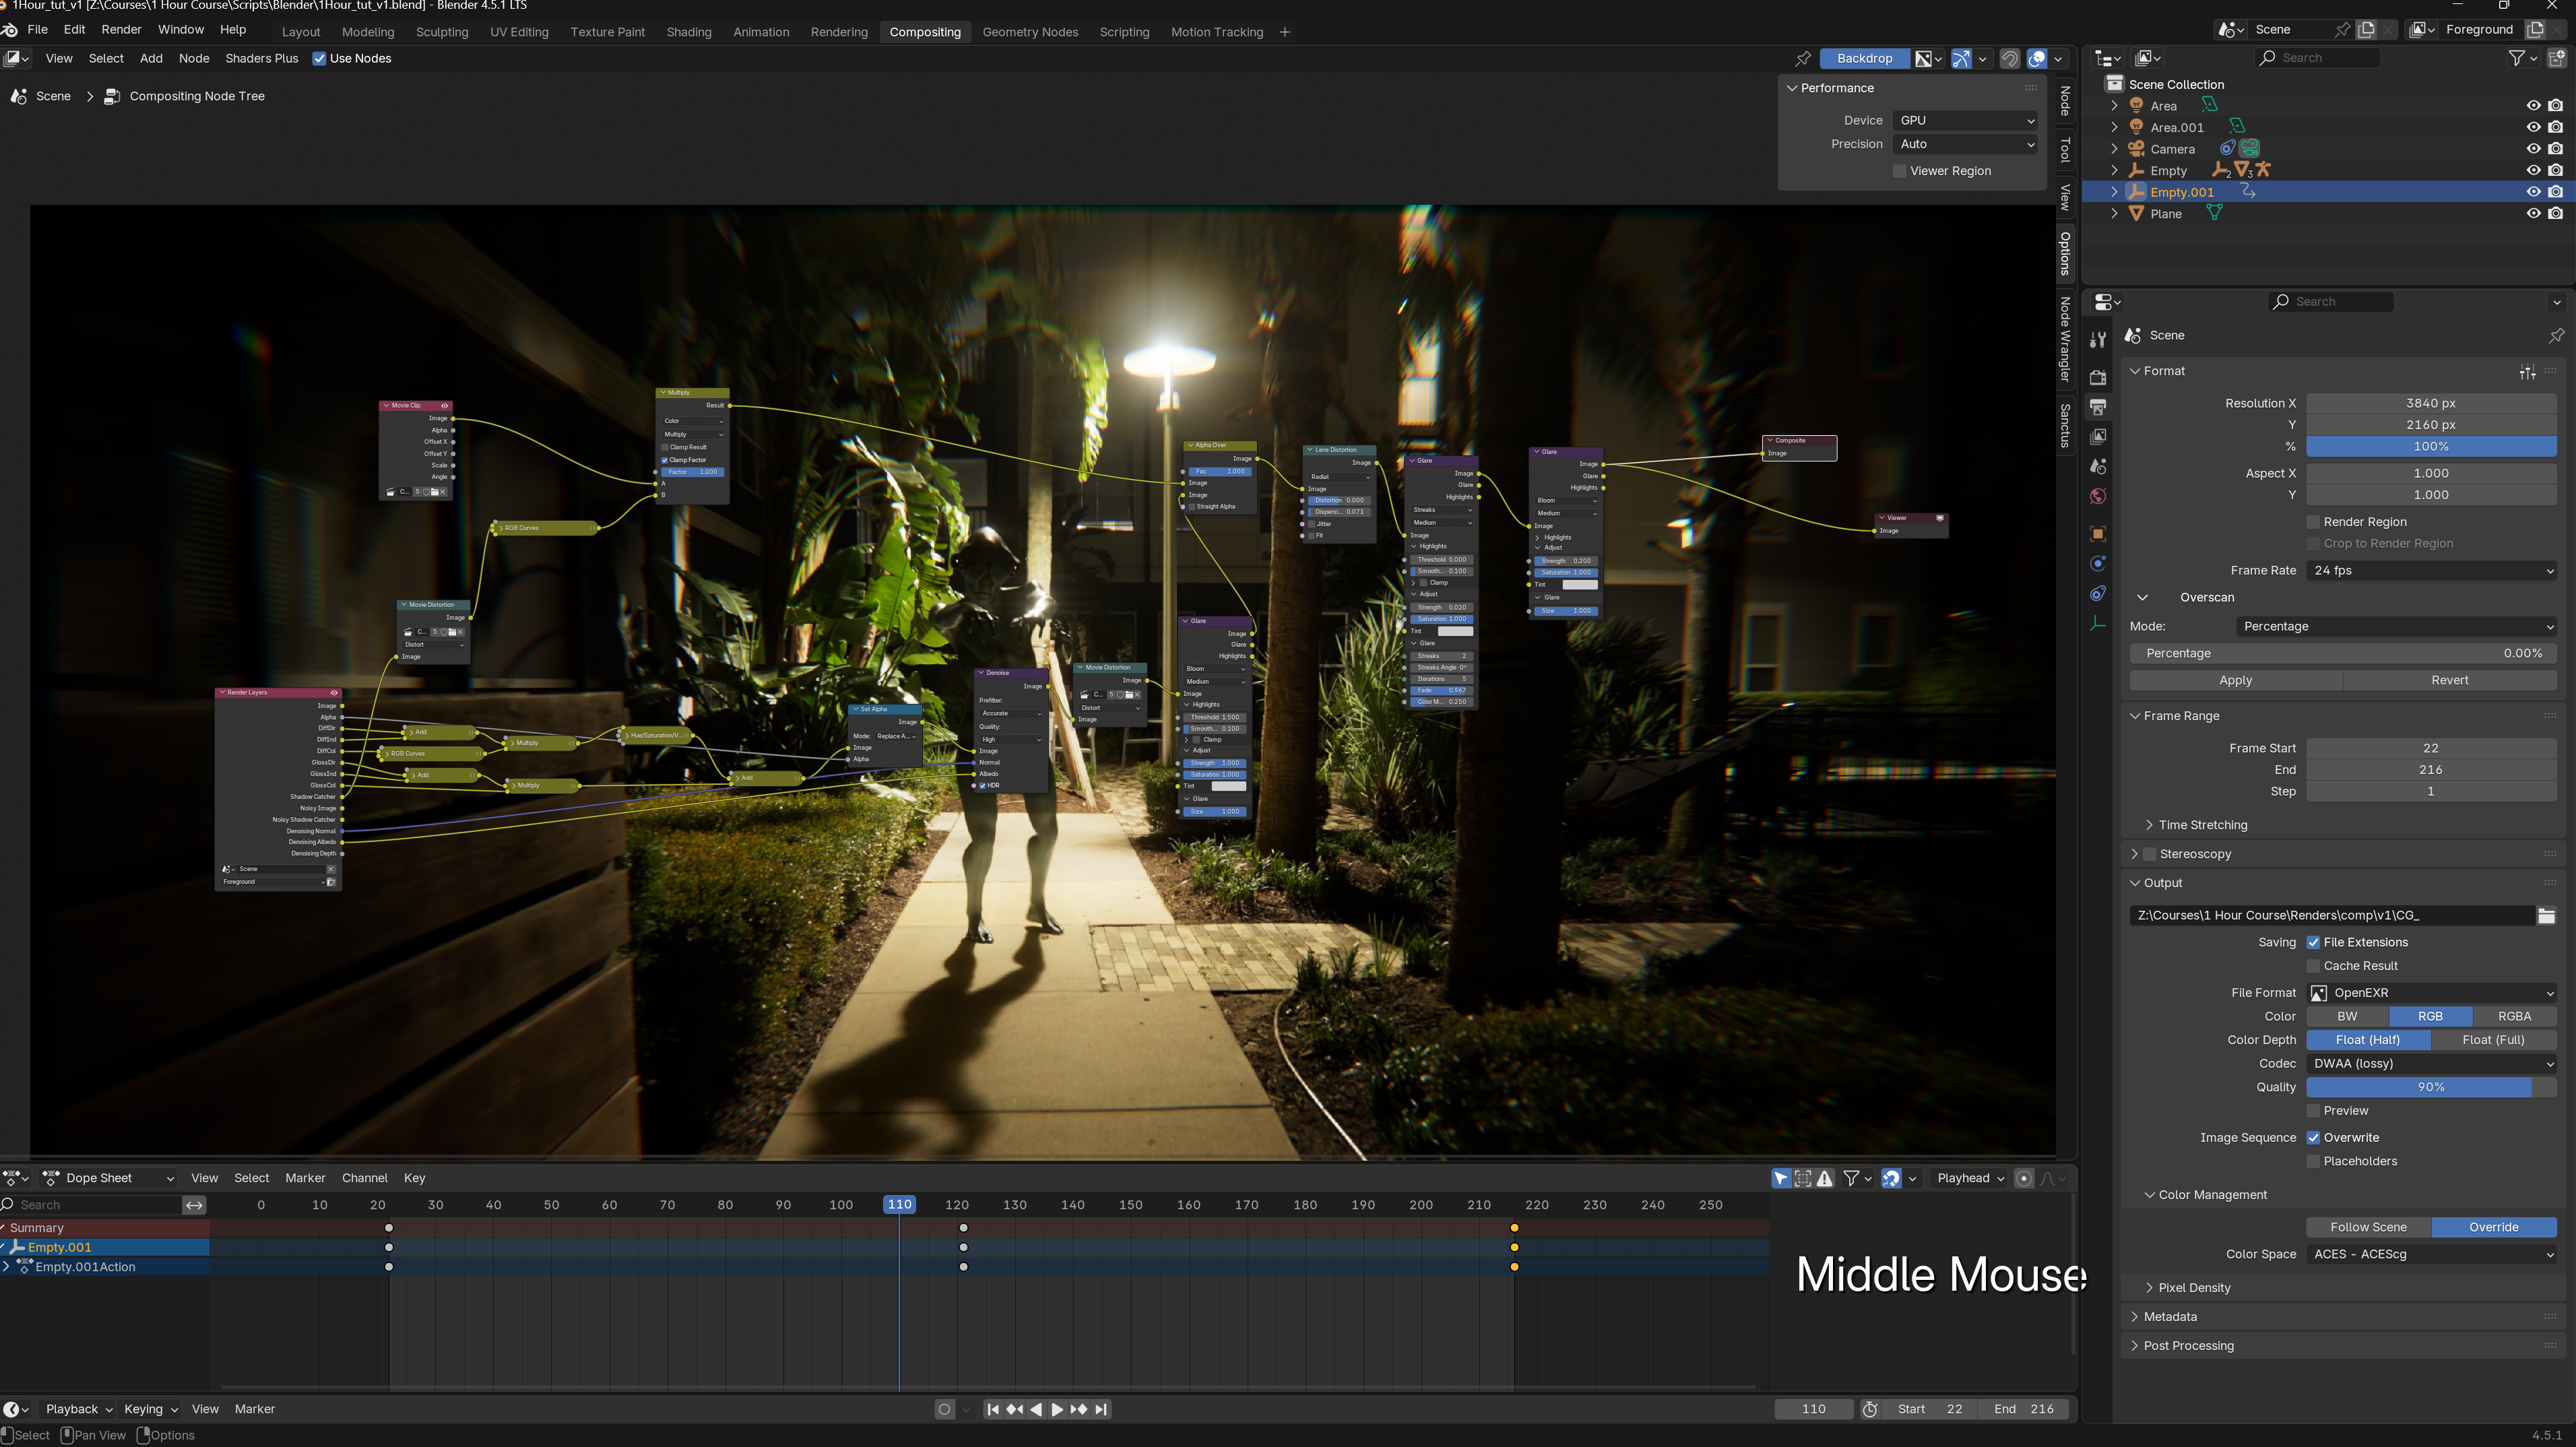Open the Codec DWAA dropdown
This screenshot has height=1447, width=2576.
click(2431, 1064)
